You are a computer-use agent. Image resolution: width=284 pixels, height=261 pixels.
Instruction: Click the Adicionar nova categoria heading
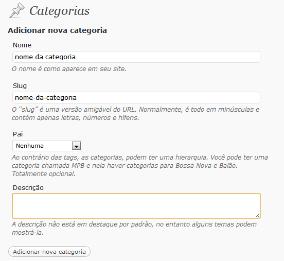click(57, 30)
